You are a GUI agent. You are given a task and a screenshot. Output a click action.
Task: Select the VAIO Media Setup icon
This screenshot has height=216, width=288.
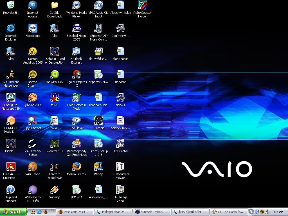pos(33,143)
